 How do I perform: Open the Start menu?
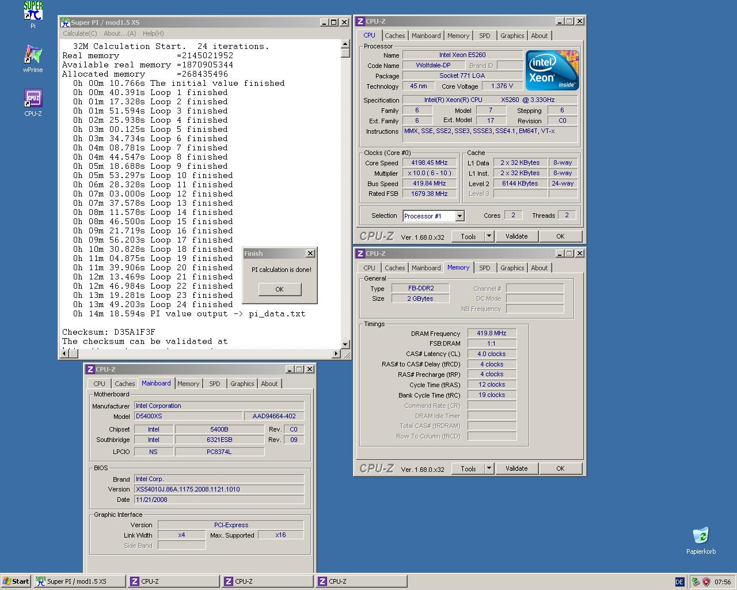[16, 581]
